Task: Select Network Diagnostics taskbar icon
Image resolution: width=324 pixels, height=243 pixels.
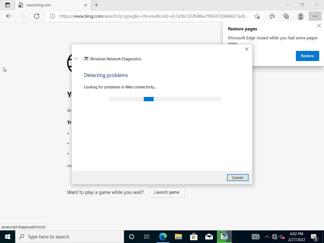Action: click(224, 237)
